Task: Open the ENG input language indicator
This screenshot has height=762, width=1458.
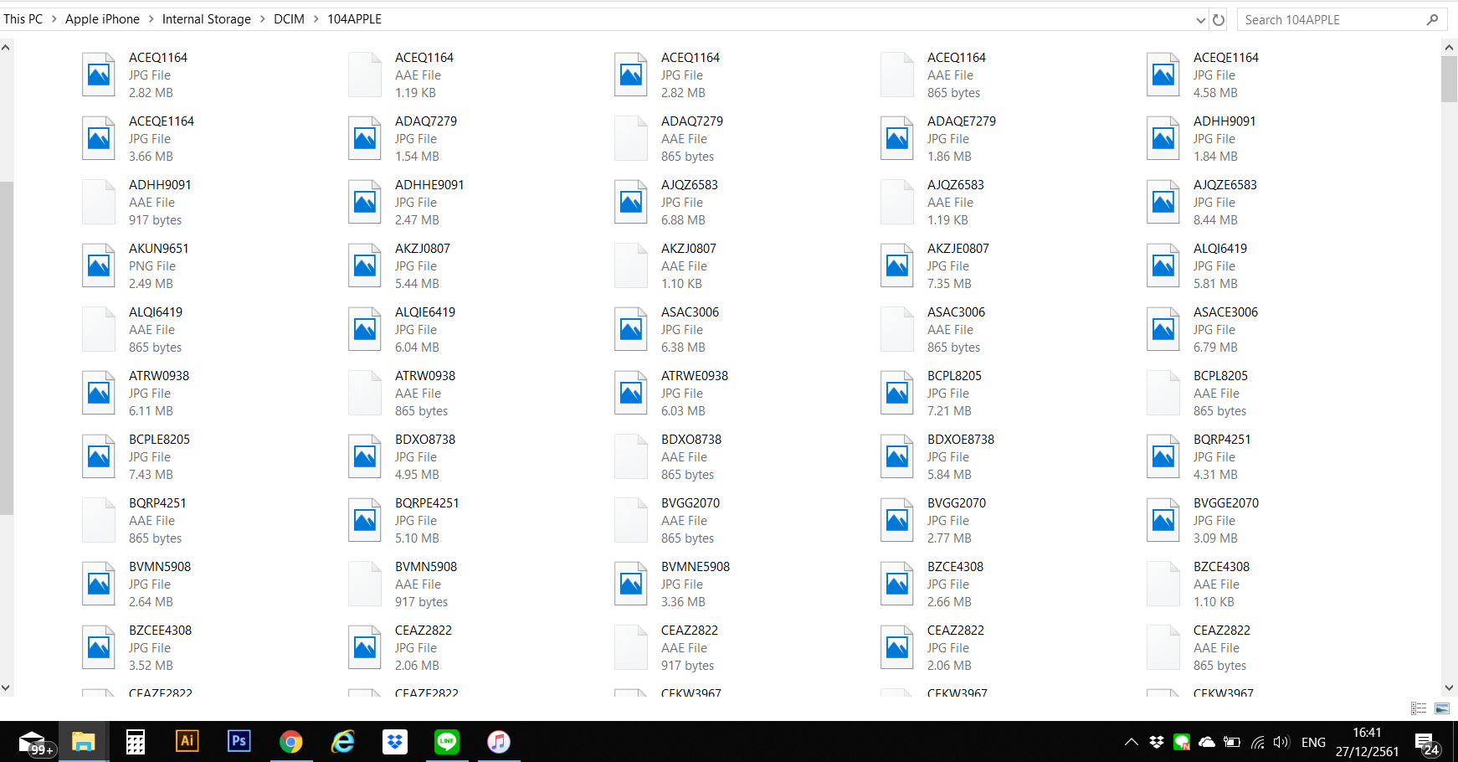Action: [x=1313, y=742]
